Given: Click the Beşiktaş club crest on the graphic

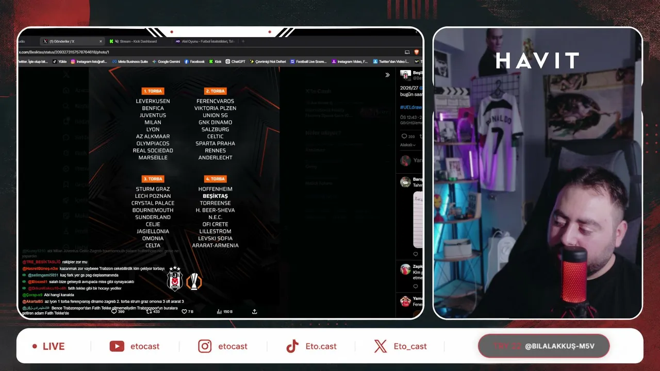Looking at the screenshot, I should [x=175, y=279].
